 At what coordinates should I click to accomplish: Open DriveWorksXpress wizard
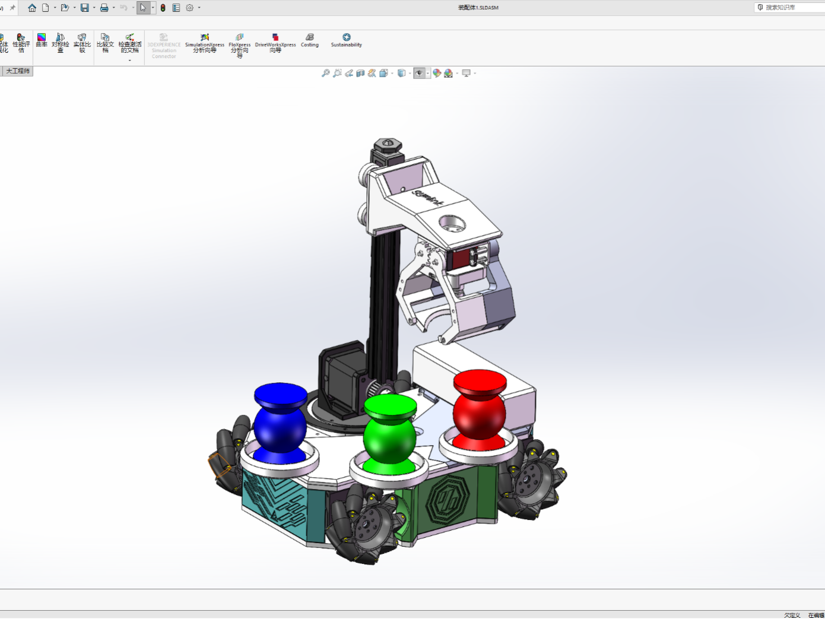tap(275, 43)
